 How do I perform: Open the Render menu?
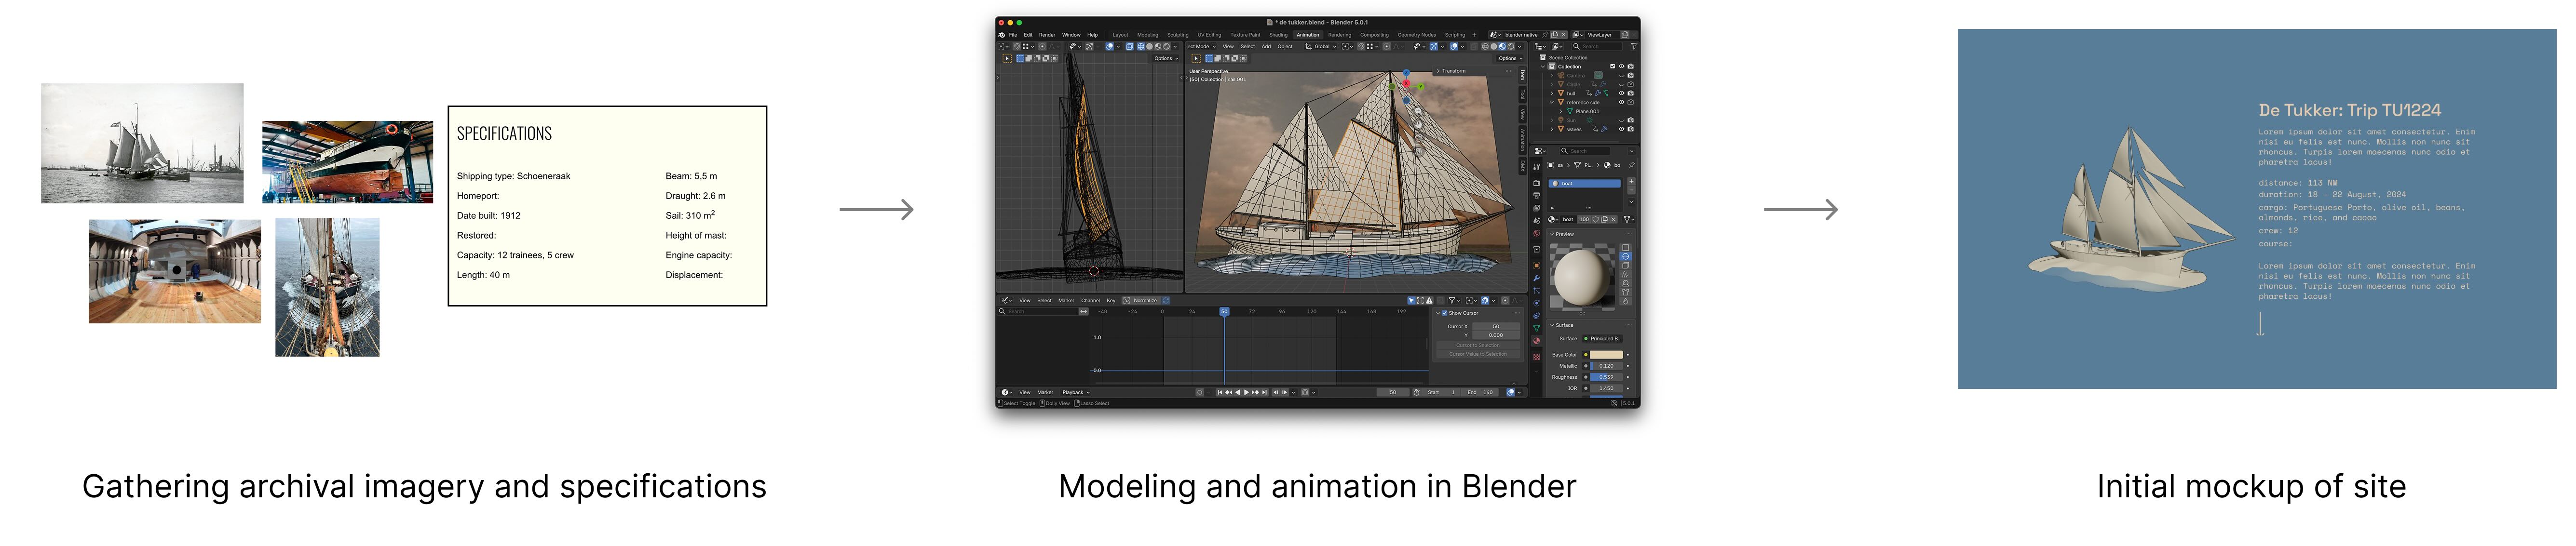[x=1047, y=35]
